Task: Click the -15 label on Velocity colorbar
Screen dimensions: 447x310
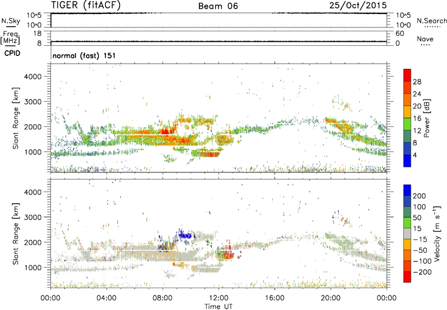Action: point(420,239)
